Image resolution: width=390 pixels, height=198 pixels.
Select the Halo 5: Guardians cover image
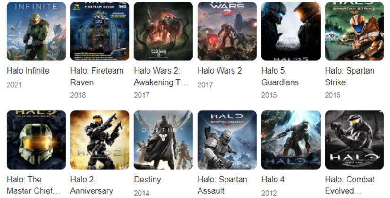click(x=291, y=31)
